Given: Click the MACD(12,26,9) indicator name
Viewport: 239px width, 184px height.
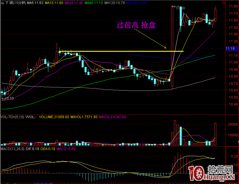Looking at the screenshot, I should pos(12,149).
